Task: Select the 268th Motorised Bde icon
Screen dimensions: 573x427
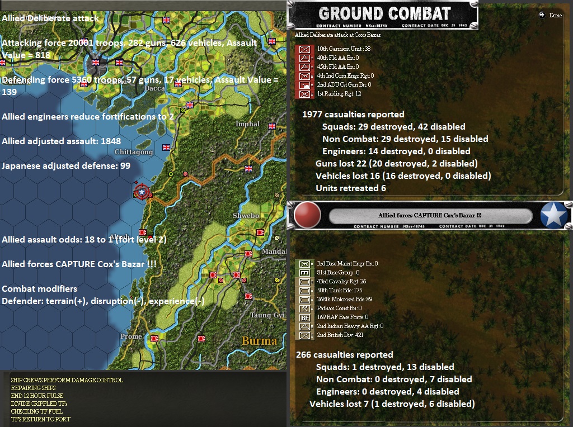Action: 305,300
